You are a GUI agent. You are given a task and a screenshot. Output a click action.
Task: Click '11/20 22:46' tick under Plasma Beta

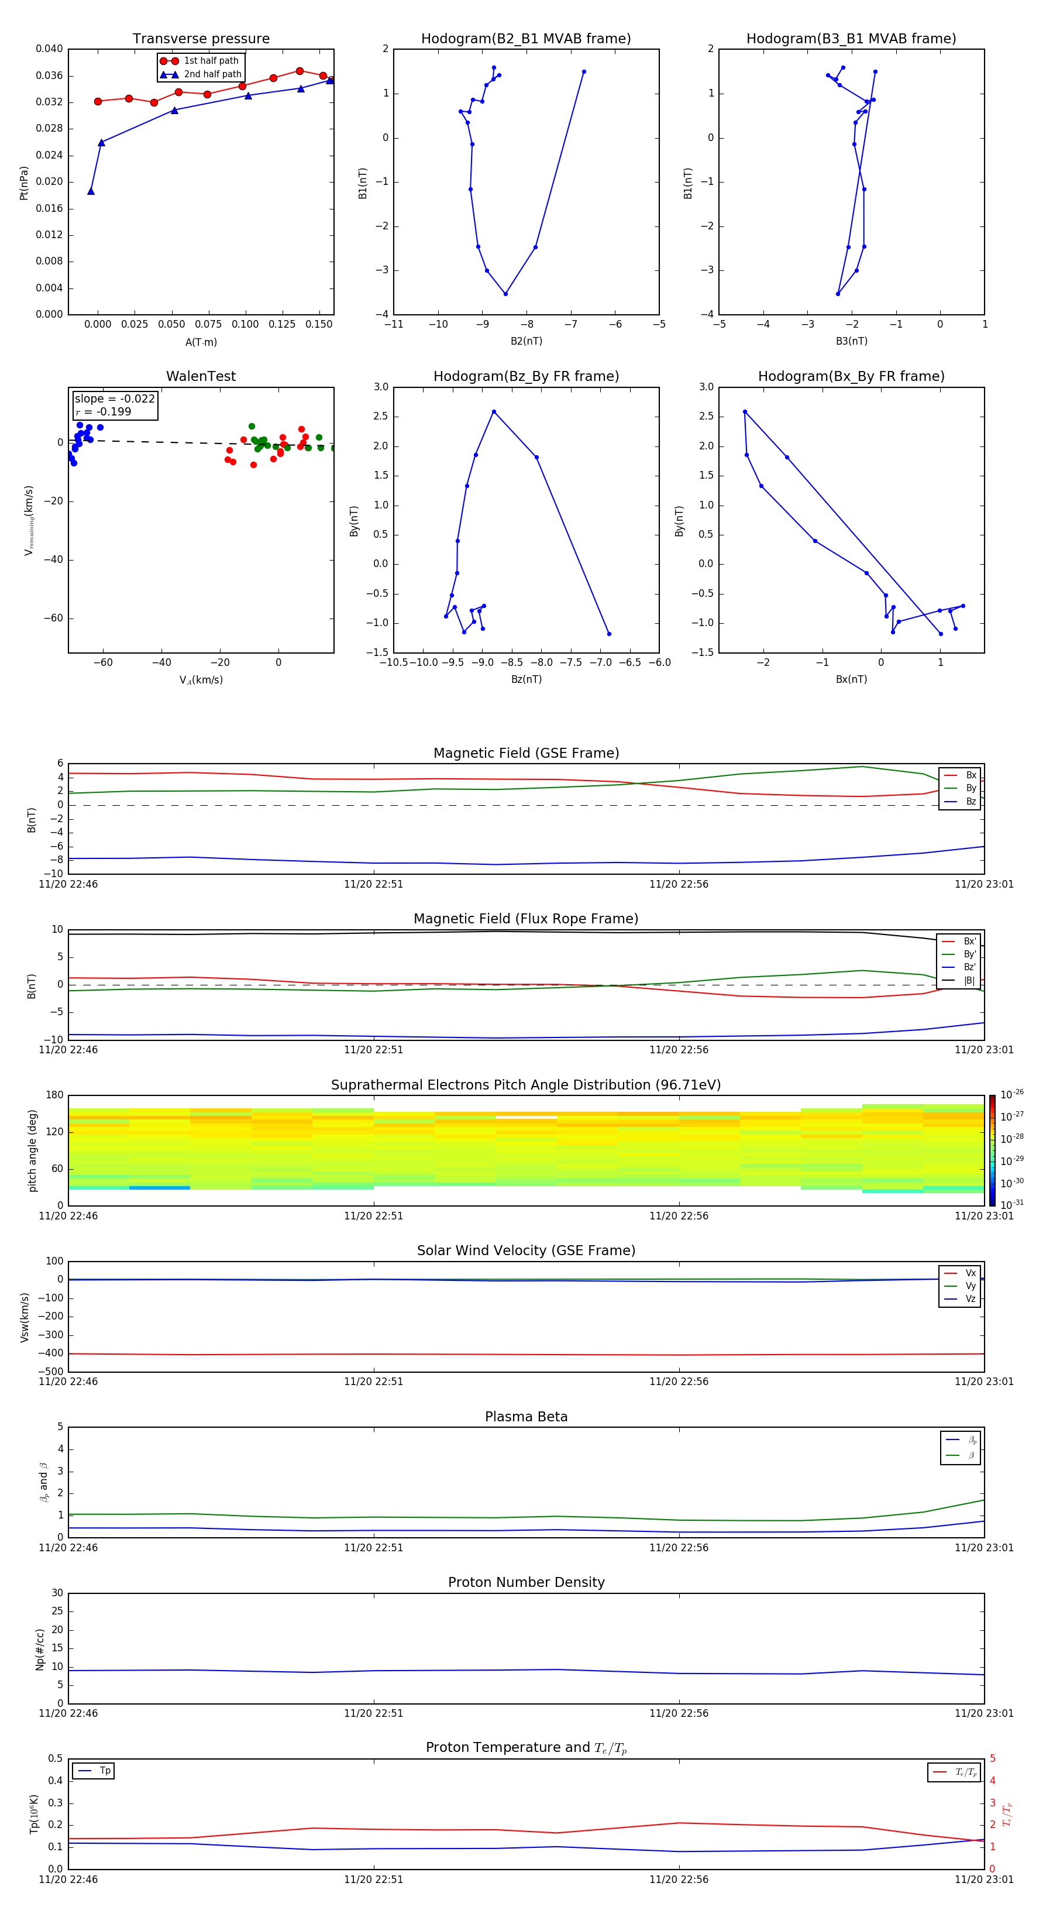click(68, 1547)
